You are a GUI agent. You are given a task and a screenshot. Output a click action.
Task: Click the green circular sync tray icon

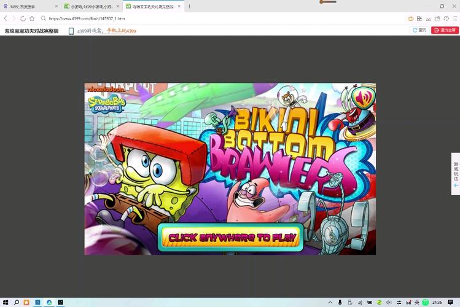tap(379, 302)
